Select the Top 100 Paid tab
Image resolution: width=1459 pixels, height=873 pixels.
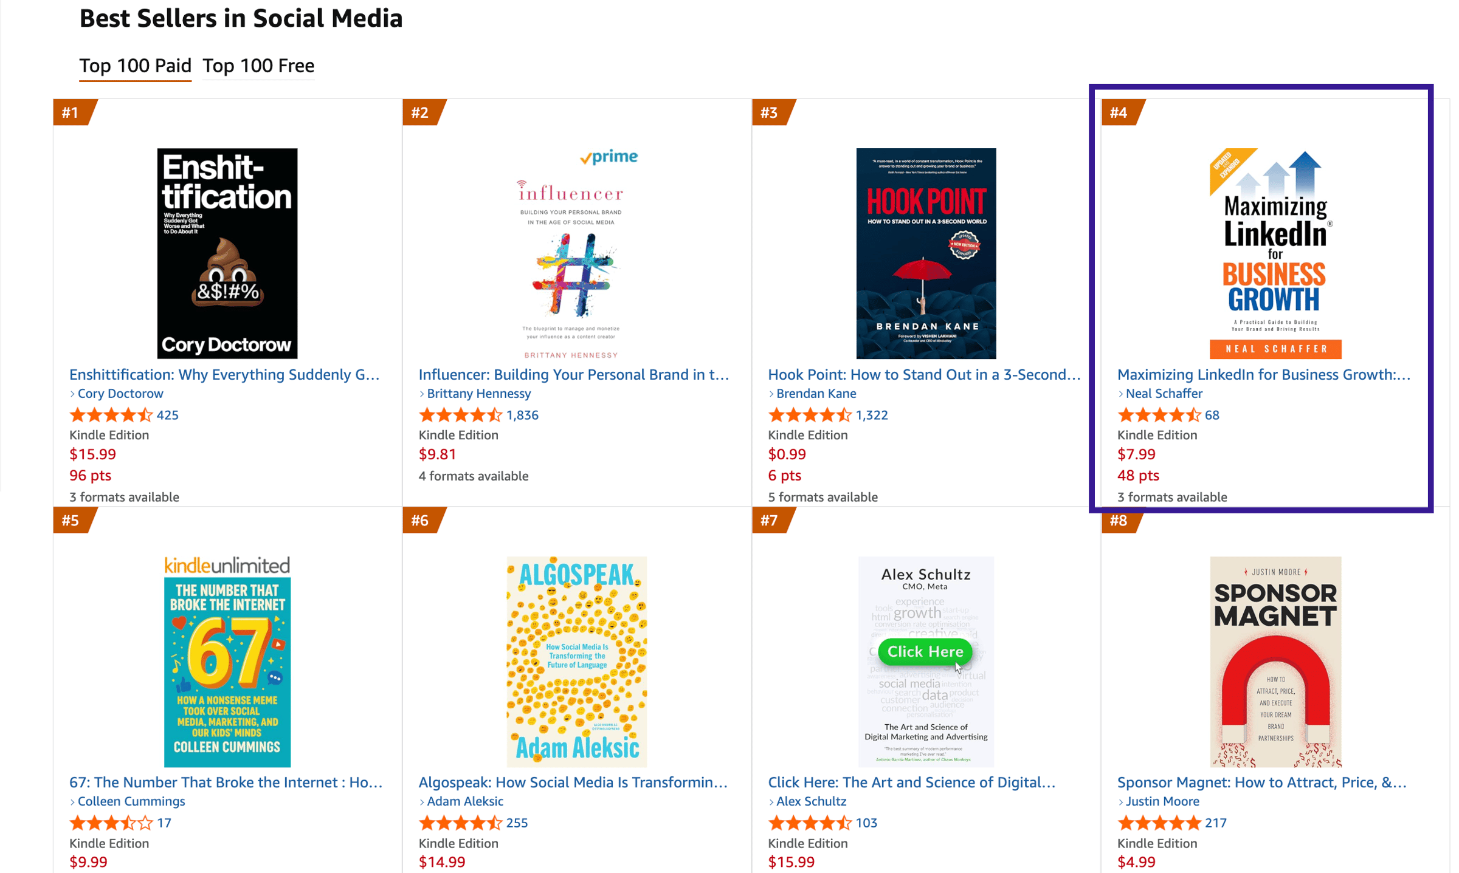point(135,66)
